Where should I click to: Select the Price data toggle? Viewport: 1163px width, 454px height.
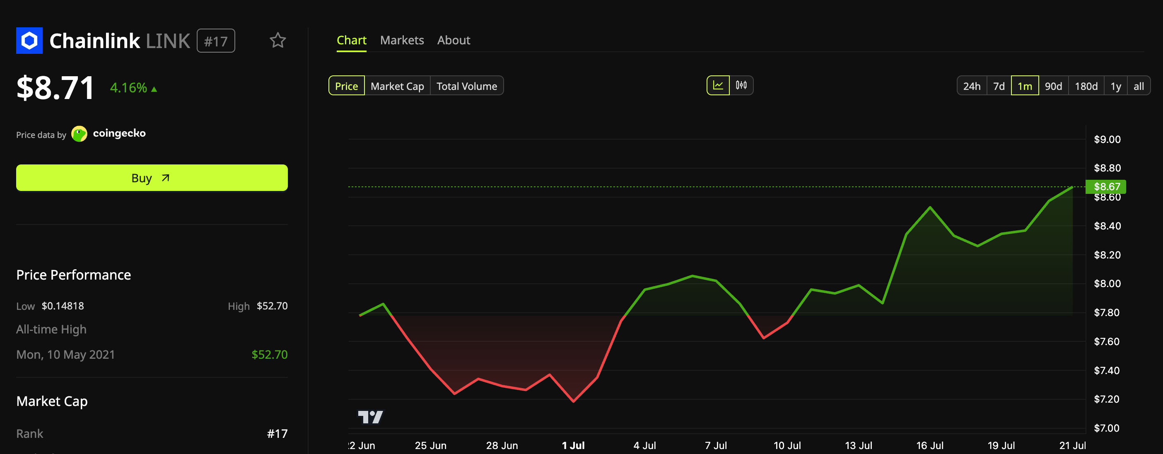[346, 86]
